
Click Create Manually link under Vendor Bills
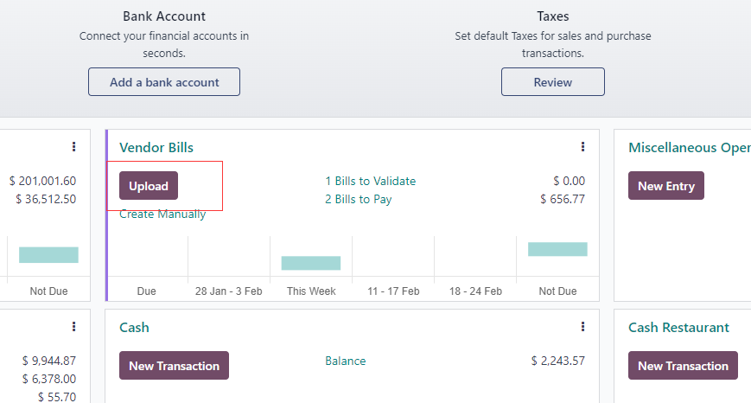tap(162, 214)
